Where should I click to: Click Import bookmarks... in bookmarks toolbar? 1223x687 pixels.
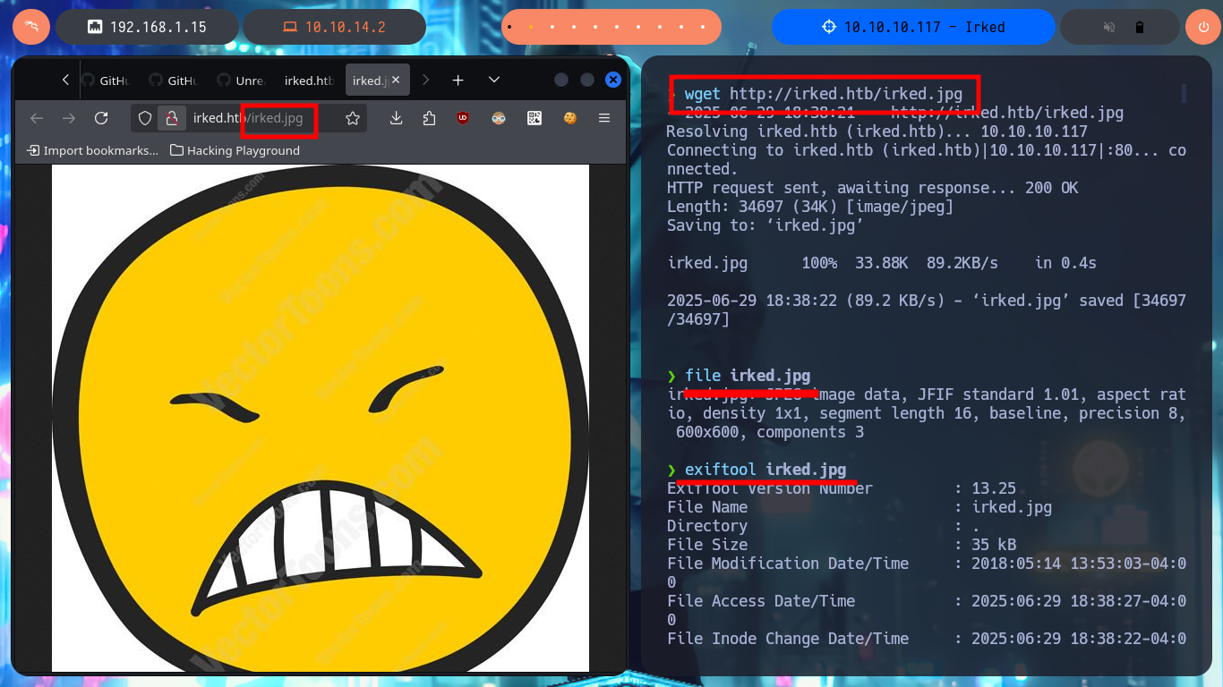[x=93, y=150]
